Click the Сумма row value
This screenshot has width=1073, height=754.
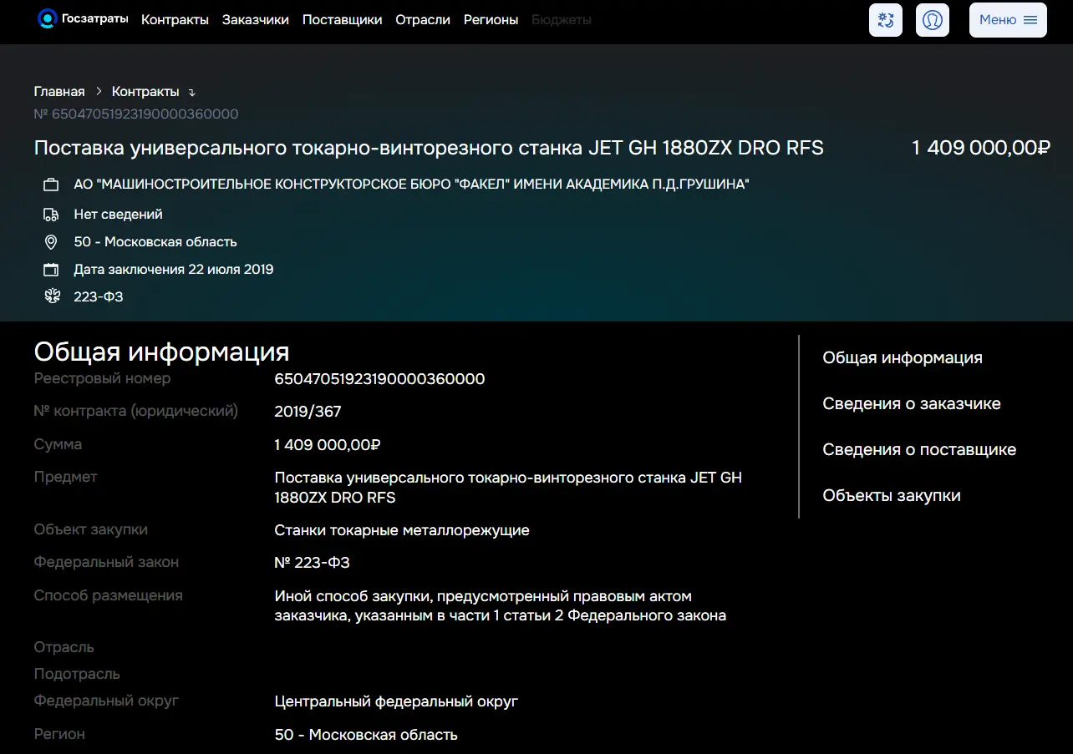pos(328,445)
